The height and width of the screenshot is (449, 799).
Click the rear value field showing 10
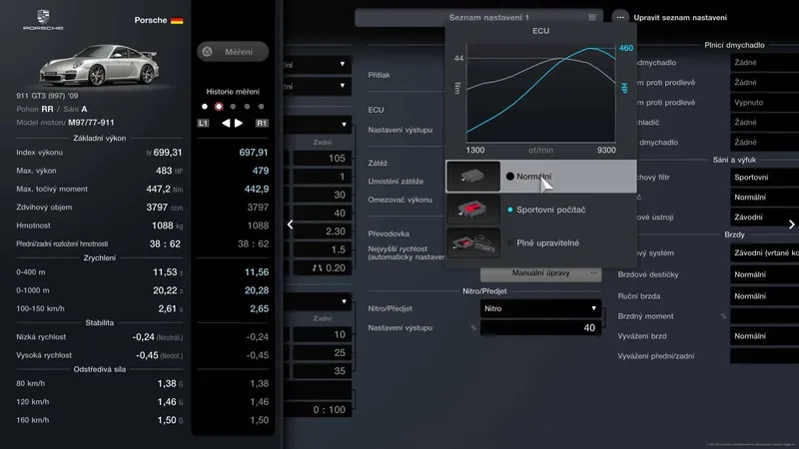(x=322, y=334)
